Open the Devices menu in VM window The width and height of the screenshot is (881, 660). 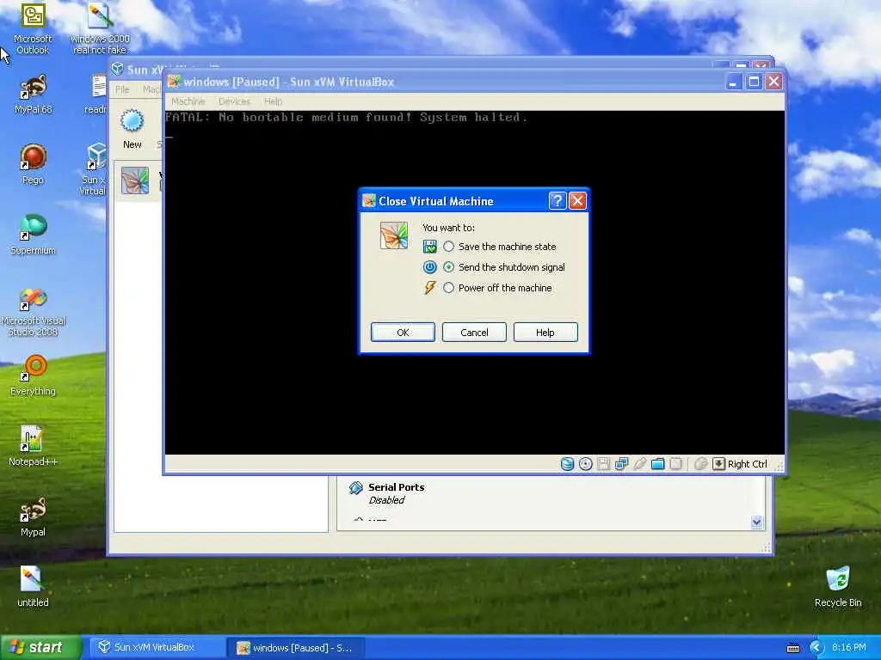coord(234,101)
